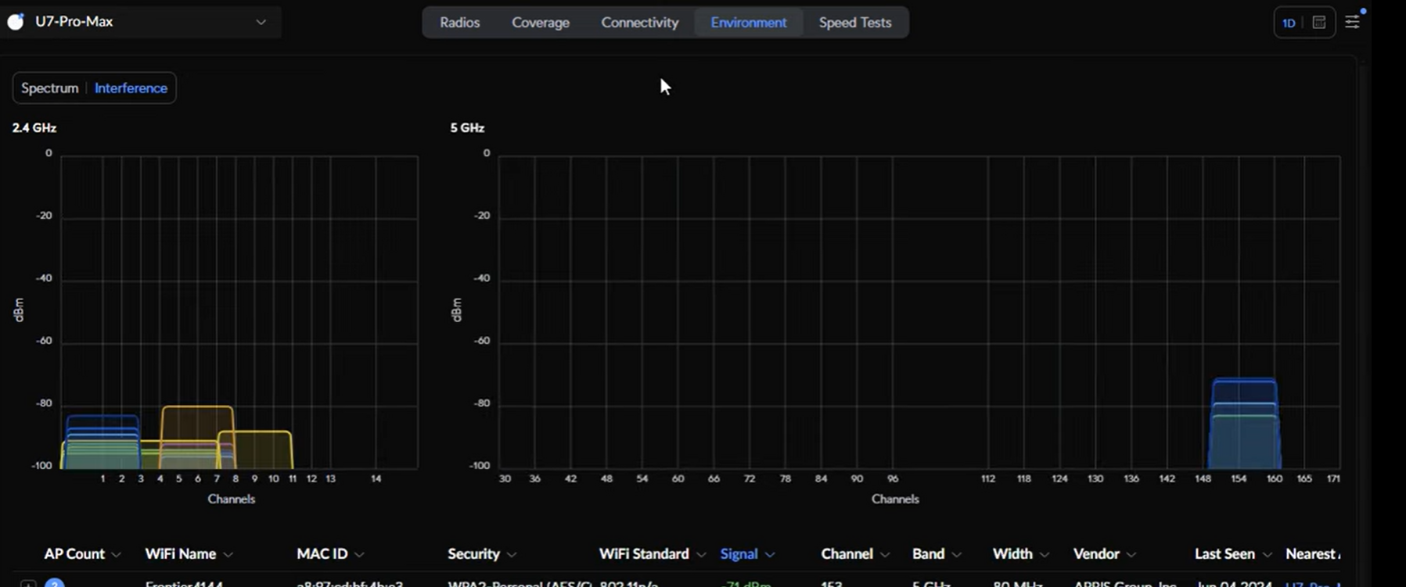Expand the Channel column options
The width and height of the screenshot is (1406, 587).
pyautogui.click(x=885, y=555)
